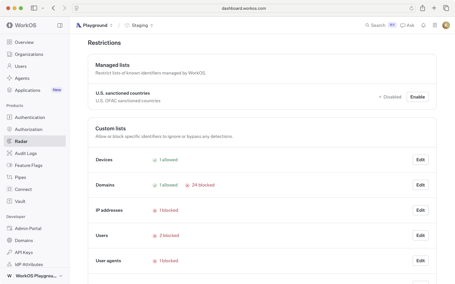The width and height of the screenshot is (455, 284).
Task: Click the WorkOS logo icon
Action: pyautogui.click(x=9, y=25)
